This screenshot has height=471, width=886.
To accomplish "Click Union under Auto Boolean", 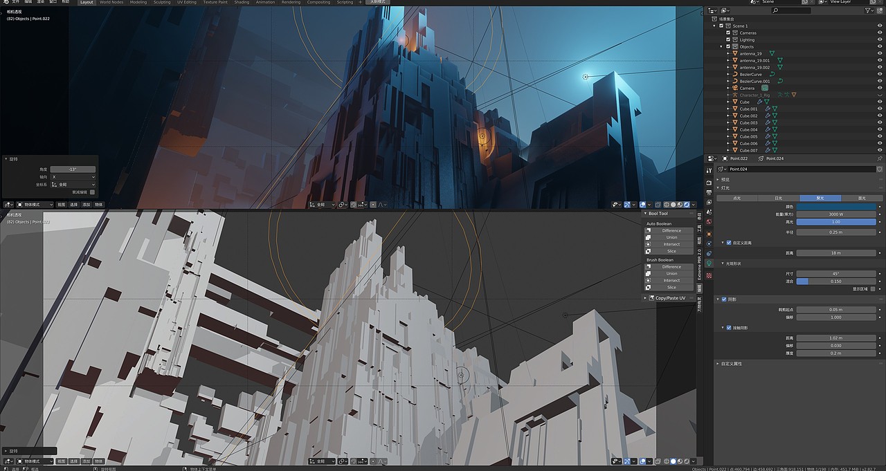I will tap(671, 237).
